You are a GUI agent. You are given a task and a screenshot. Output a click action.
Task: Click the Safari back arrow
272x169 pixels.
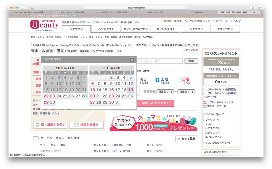pyautogui.click(x=22, y=8)
